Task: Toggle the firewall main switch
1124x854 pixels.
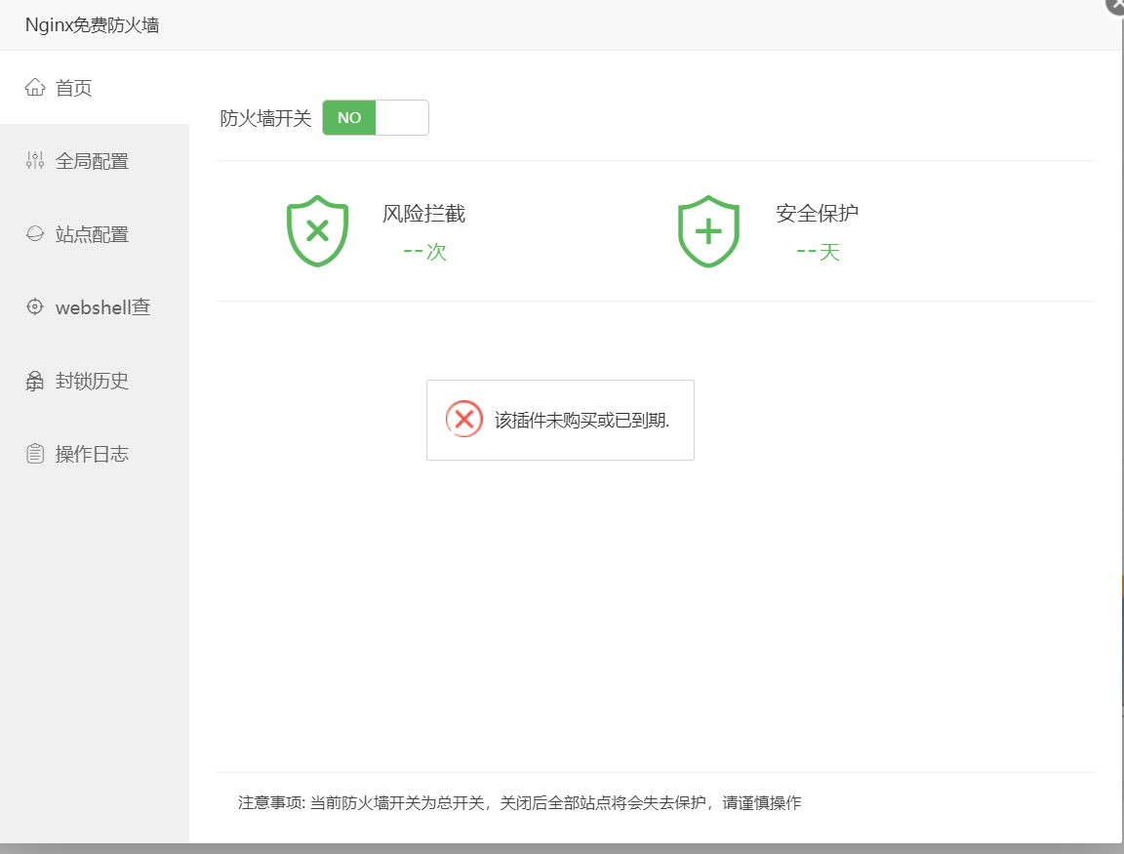Action: [x=376, y=117]
